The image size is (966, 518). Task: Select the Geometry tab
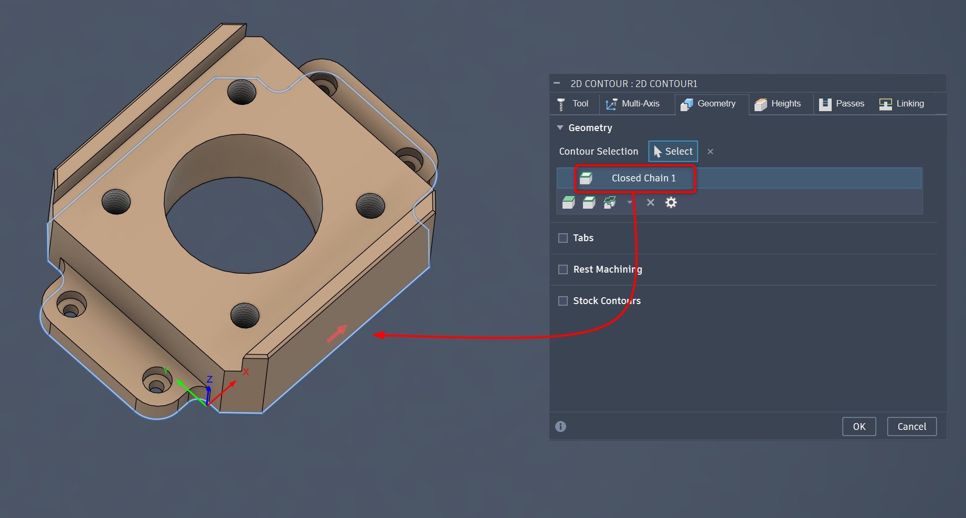tap(708, 104)
